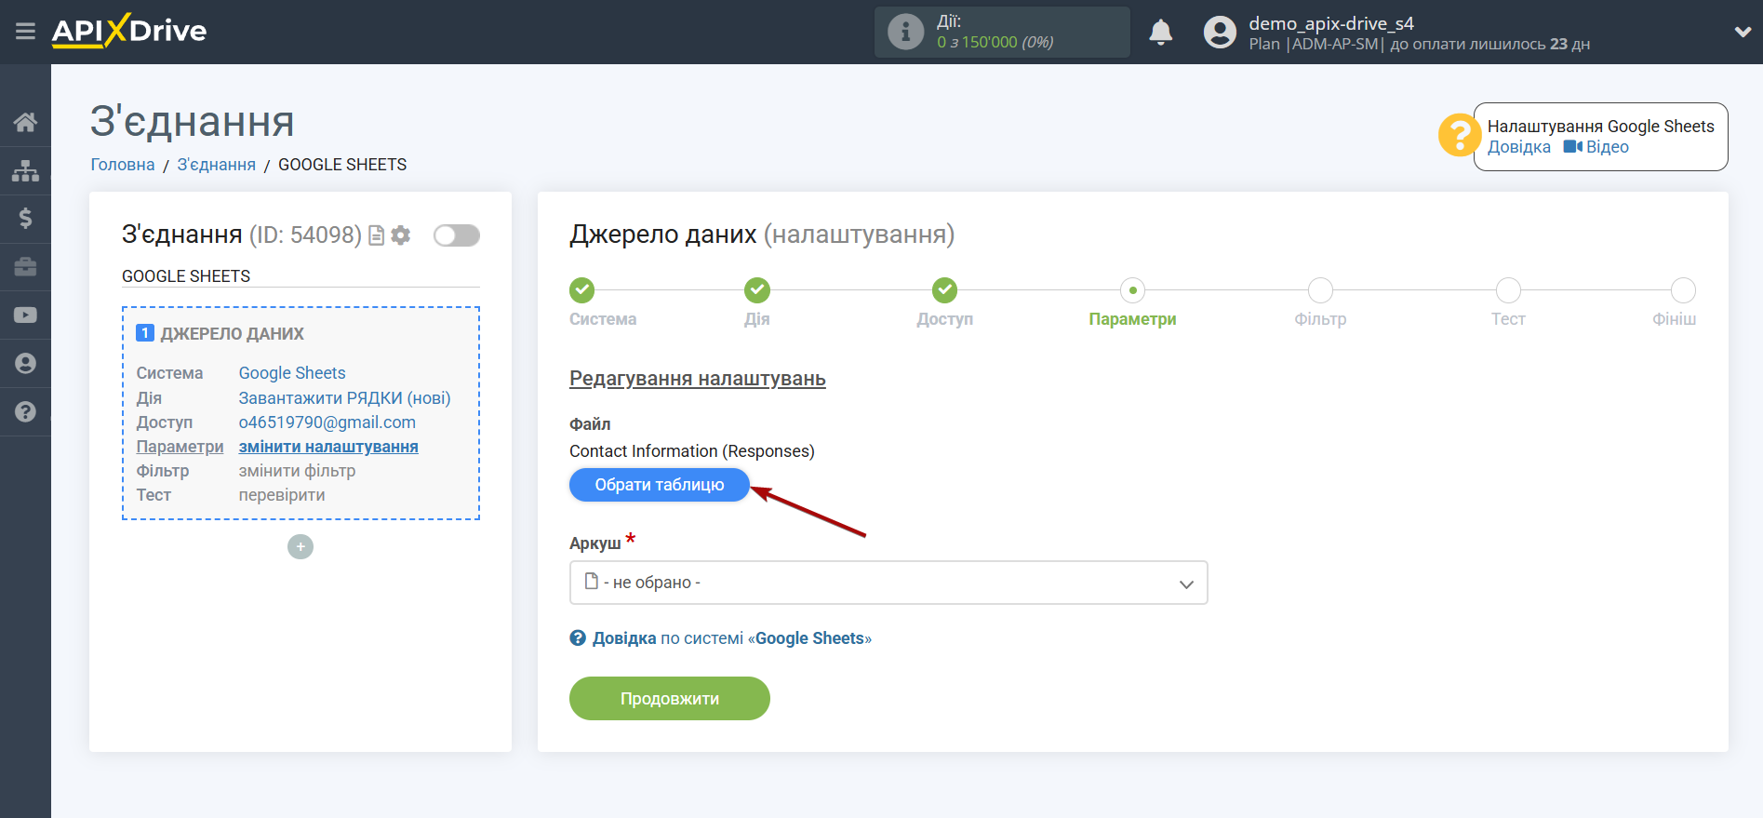Image resolution: width=1763 pixels, height=818 pixels.
Task: Click the connection notes document icon
Action: tap(377, 235)
